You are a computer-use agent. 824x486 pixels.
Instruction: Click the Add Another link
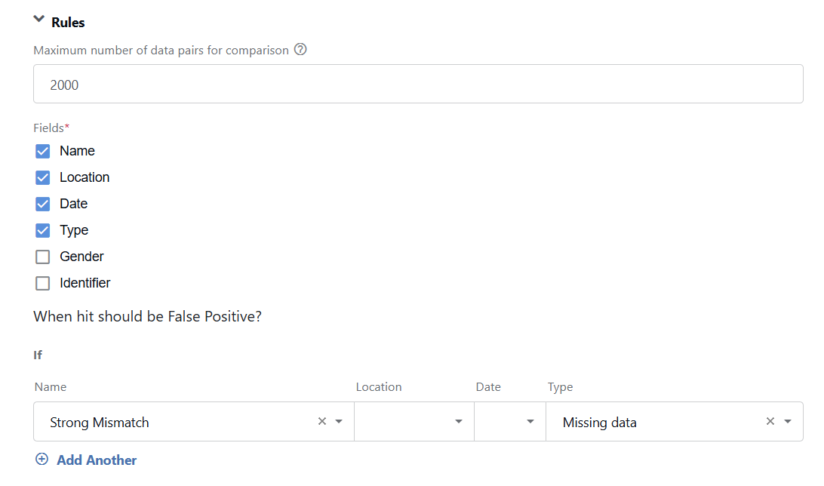(x=97, y=460)
